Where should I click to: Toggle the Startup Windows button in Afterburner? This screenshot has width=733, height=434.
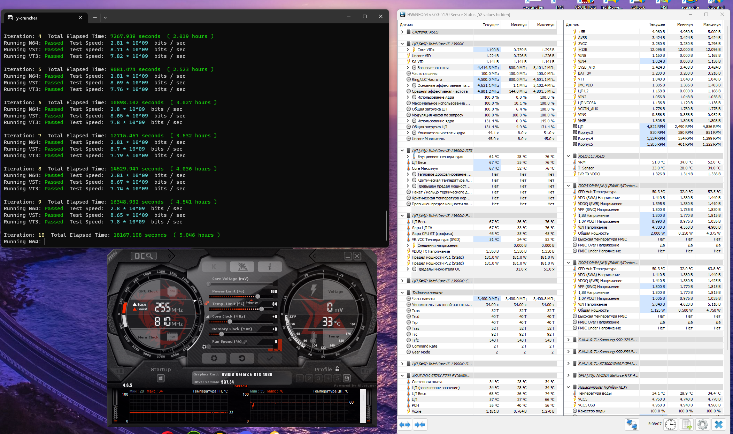(x=161, y=378)
